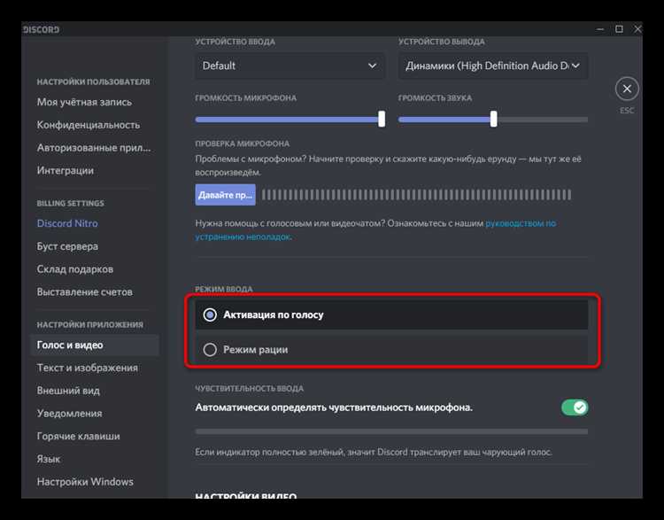
Task: Click the DISCORD title text
Action: 41,29
